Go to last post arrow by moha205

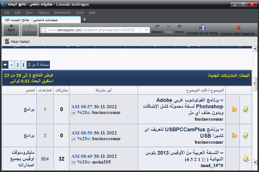pos(73,163)
